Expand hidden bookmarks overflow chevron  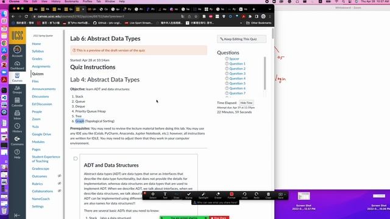pos(241,23)
